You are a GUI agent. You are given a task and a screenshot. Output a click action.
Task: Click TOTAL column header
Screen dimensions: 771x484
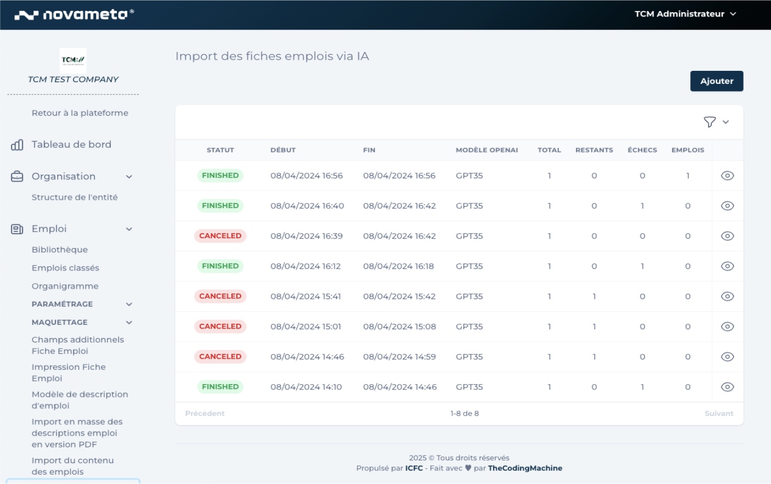tap(549, 150)
